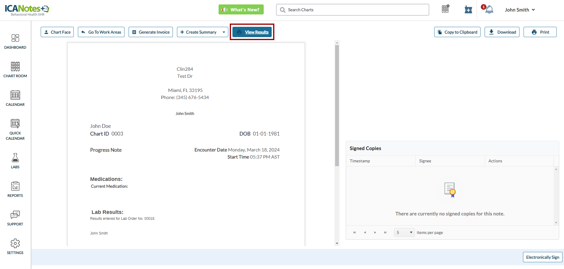Viewport: 564px width, 269px height.
Task: Click Signed Copies scrollbar down arrow
Action: click(556, 223)
